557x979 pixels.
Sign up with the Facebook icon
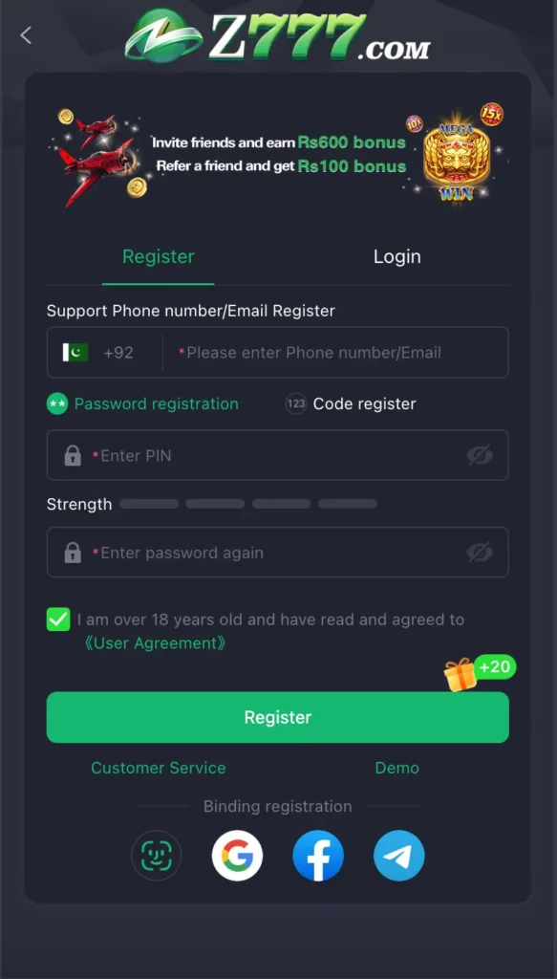point(318,856)
